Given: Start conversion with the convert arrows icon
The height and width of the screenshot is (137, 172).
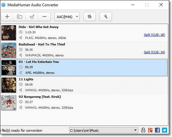Looking at the screenshot, I should coord(90,17).
